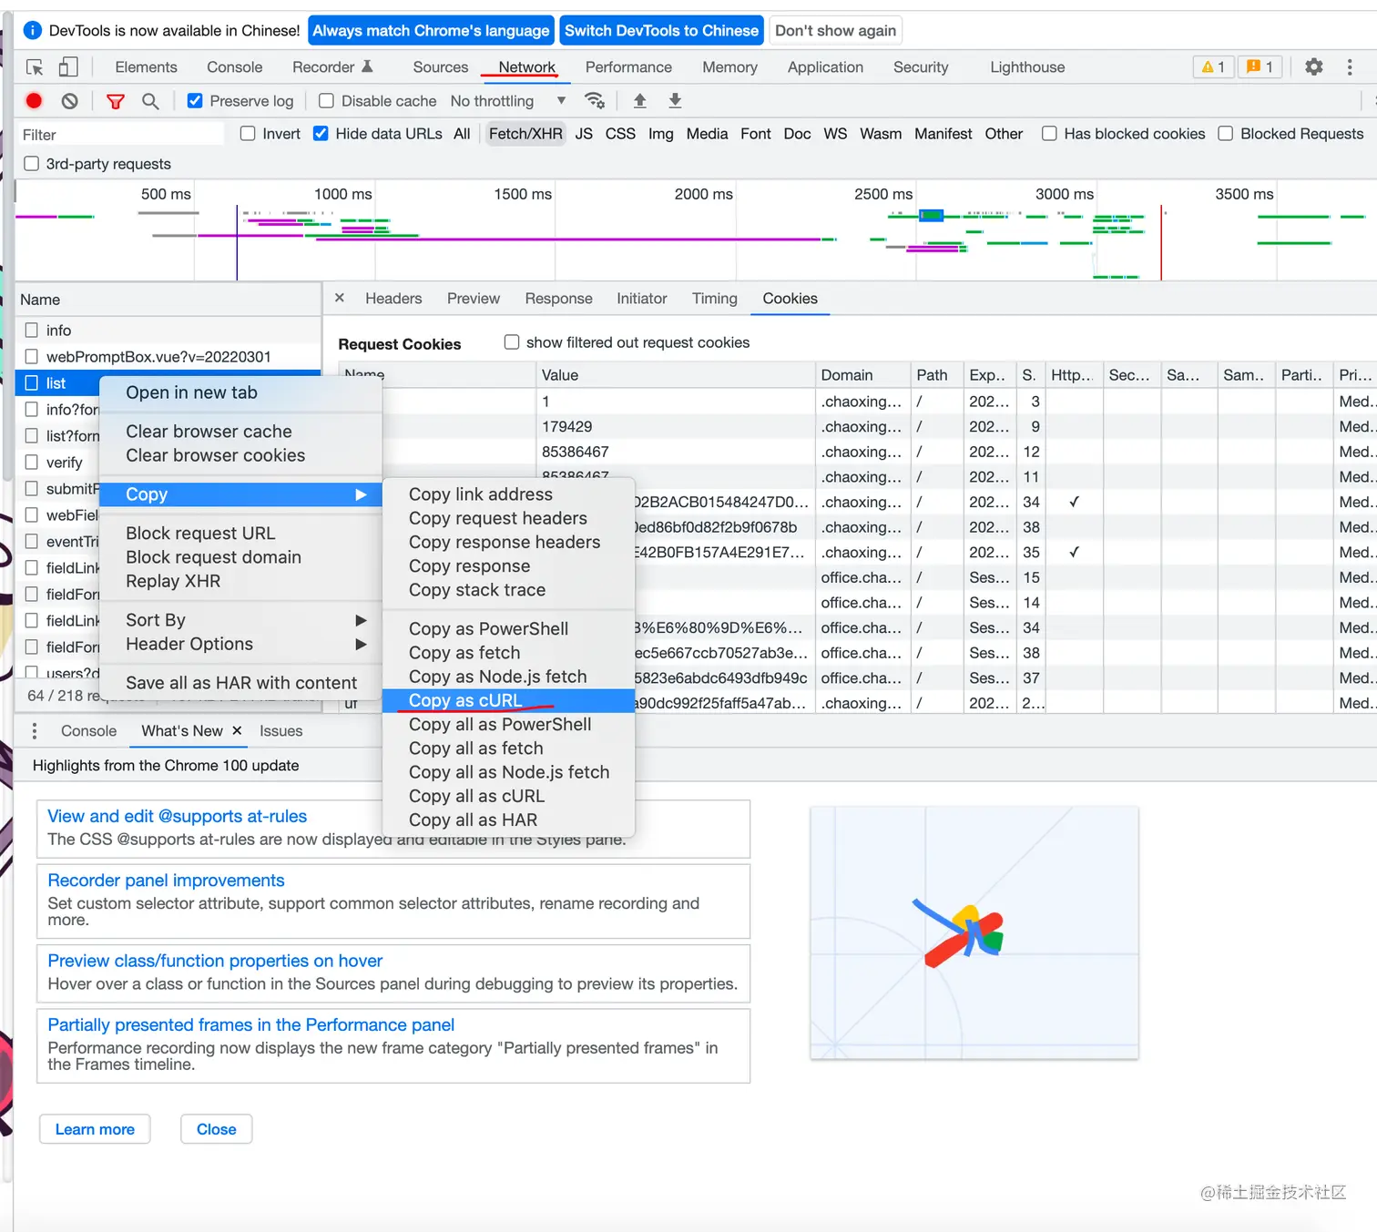The width and height of the screenshot is (1377, 1232).
Task: Click the inspect element selector icon
Action: [x=35, y=67]
